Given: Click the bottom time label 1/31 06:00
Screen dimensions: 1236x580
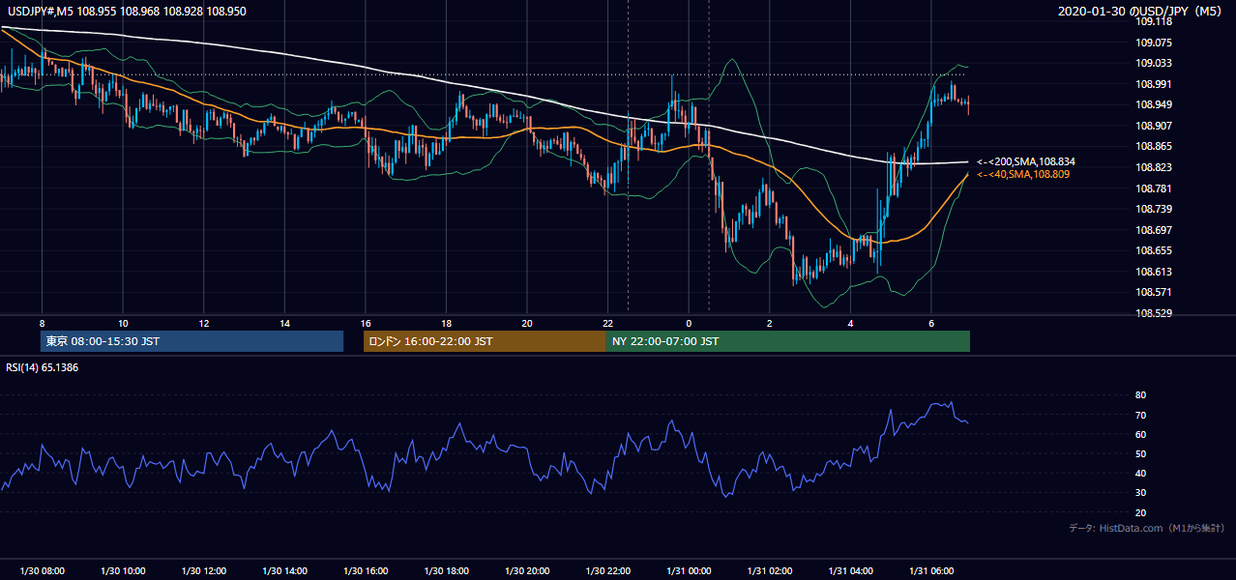Looking at the screenshot, I should coord(931,571).
